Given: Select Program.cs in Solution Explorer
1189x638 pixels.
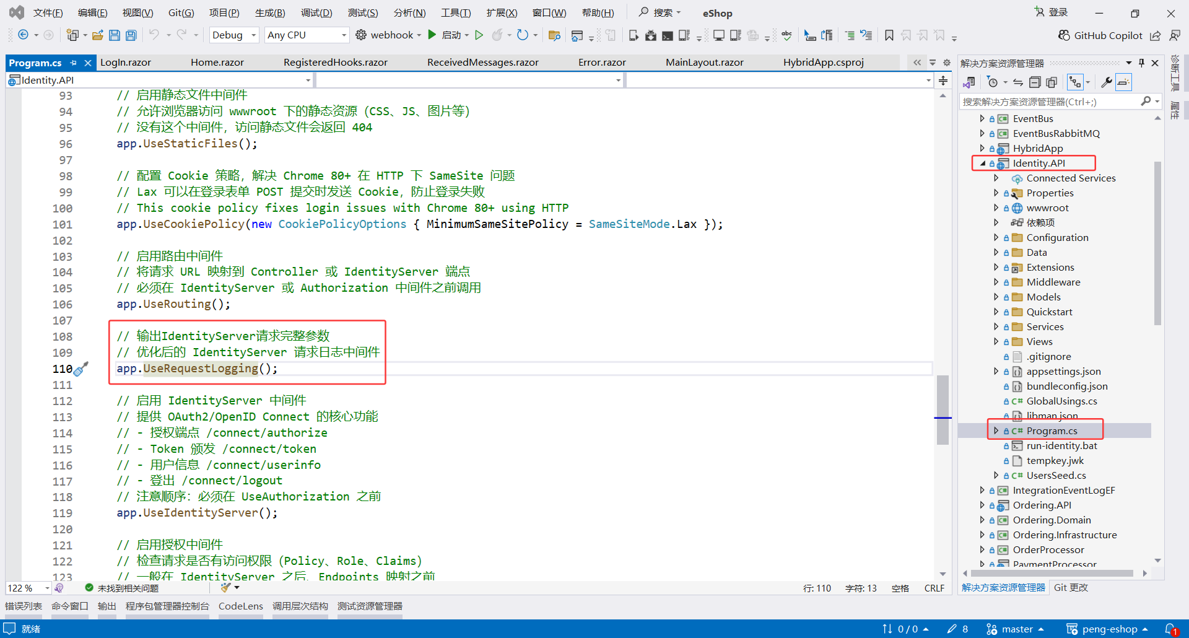Looking at the screenshot, I should pyautogui.click(x=1052, y=431).
